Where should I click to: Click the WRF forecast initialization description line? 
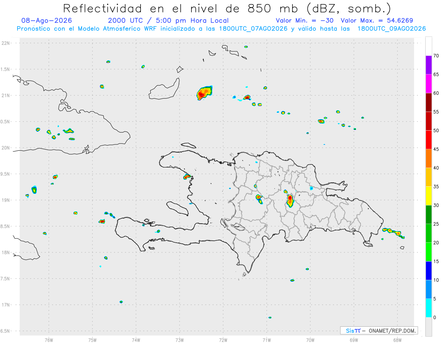[221, 29]
